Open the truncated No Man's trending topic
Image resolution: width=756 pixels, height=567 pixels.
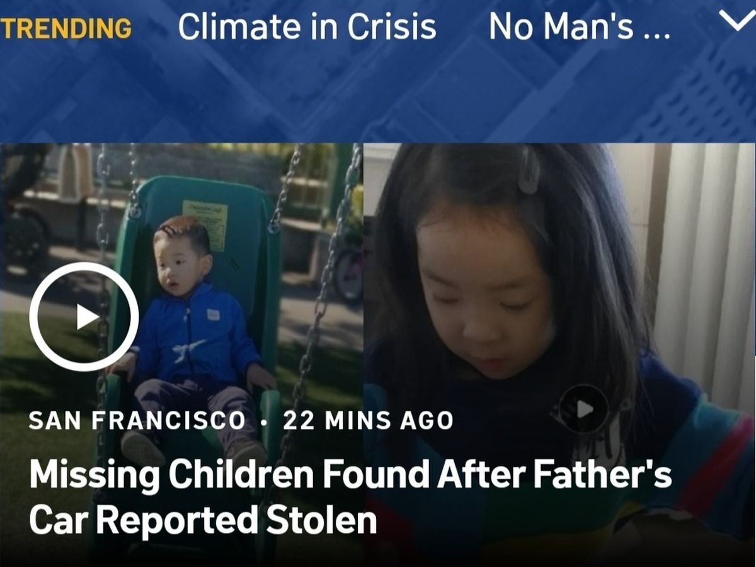point(580,26)
